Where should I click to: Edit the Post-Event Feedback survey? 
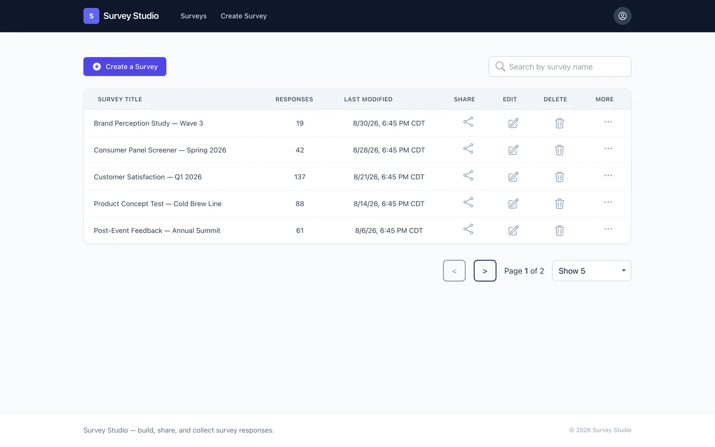point(513,230)
